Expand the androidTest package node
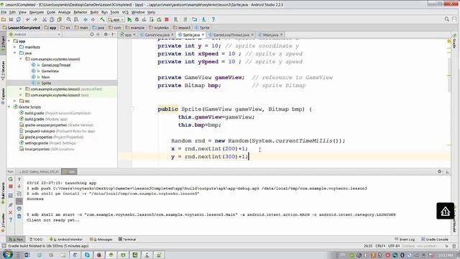460x259 pixels. pos(21,89)
